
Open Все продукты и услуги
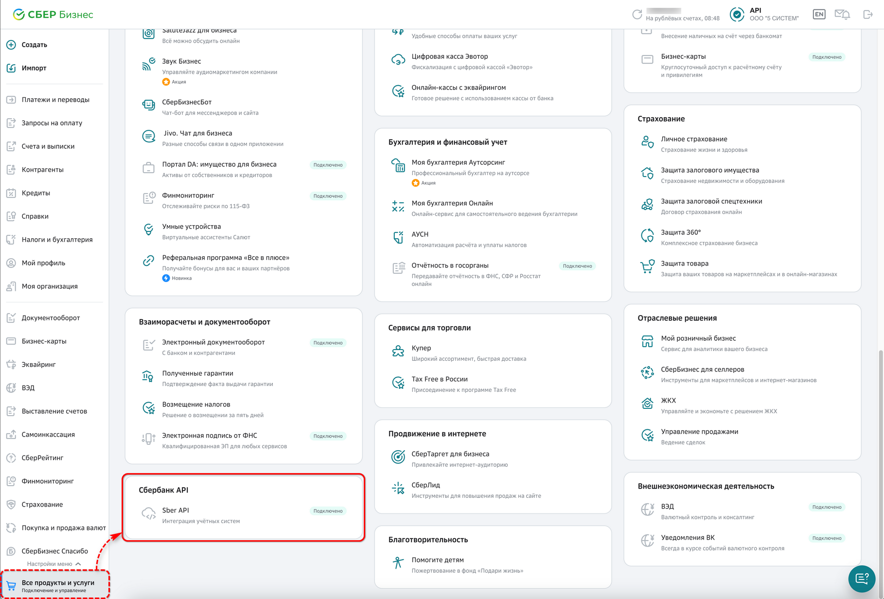tap(54, 585)
